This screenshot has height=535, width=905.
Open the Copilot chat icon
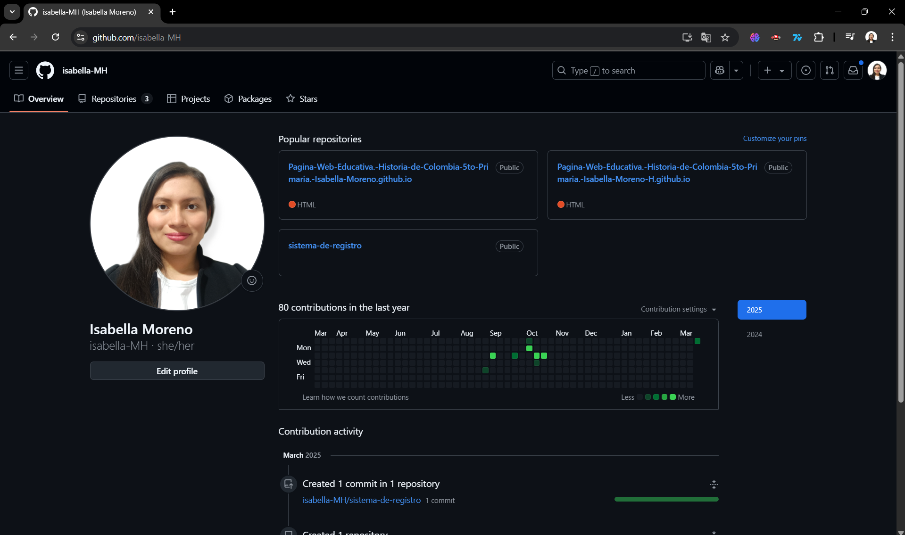720,70
